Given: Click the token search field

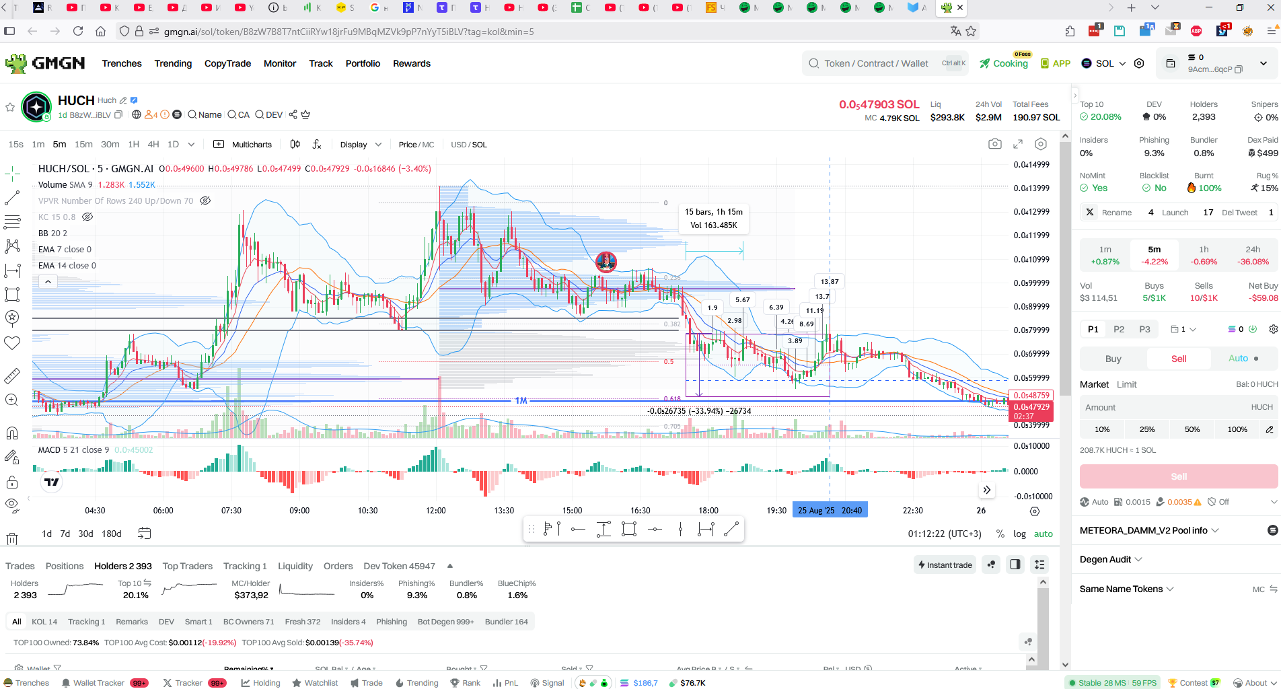Looking at the screenshot, I should (885, 63).
